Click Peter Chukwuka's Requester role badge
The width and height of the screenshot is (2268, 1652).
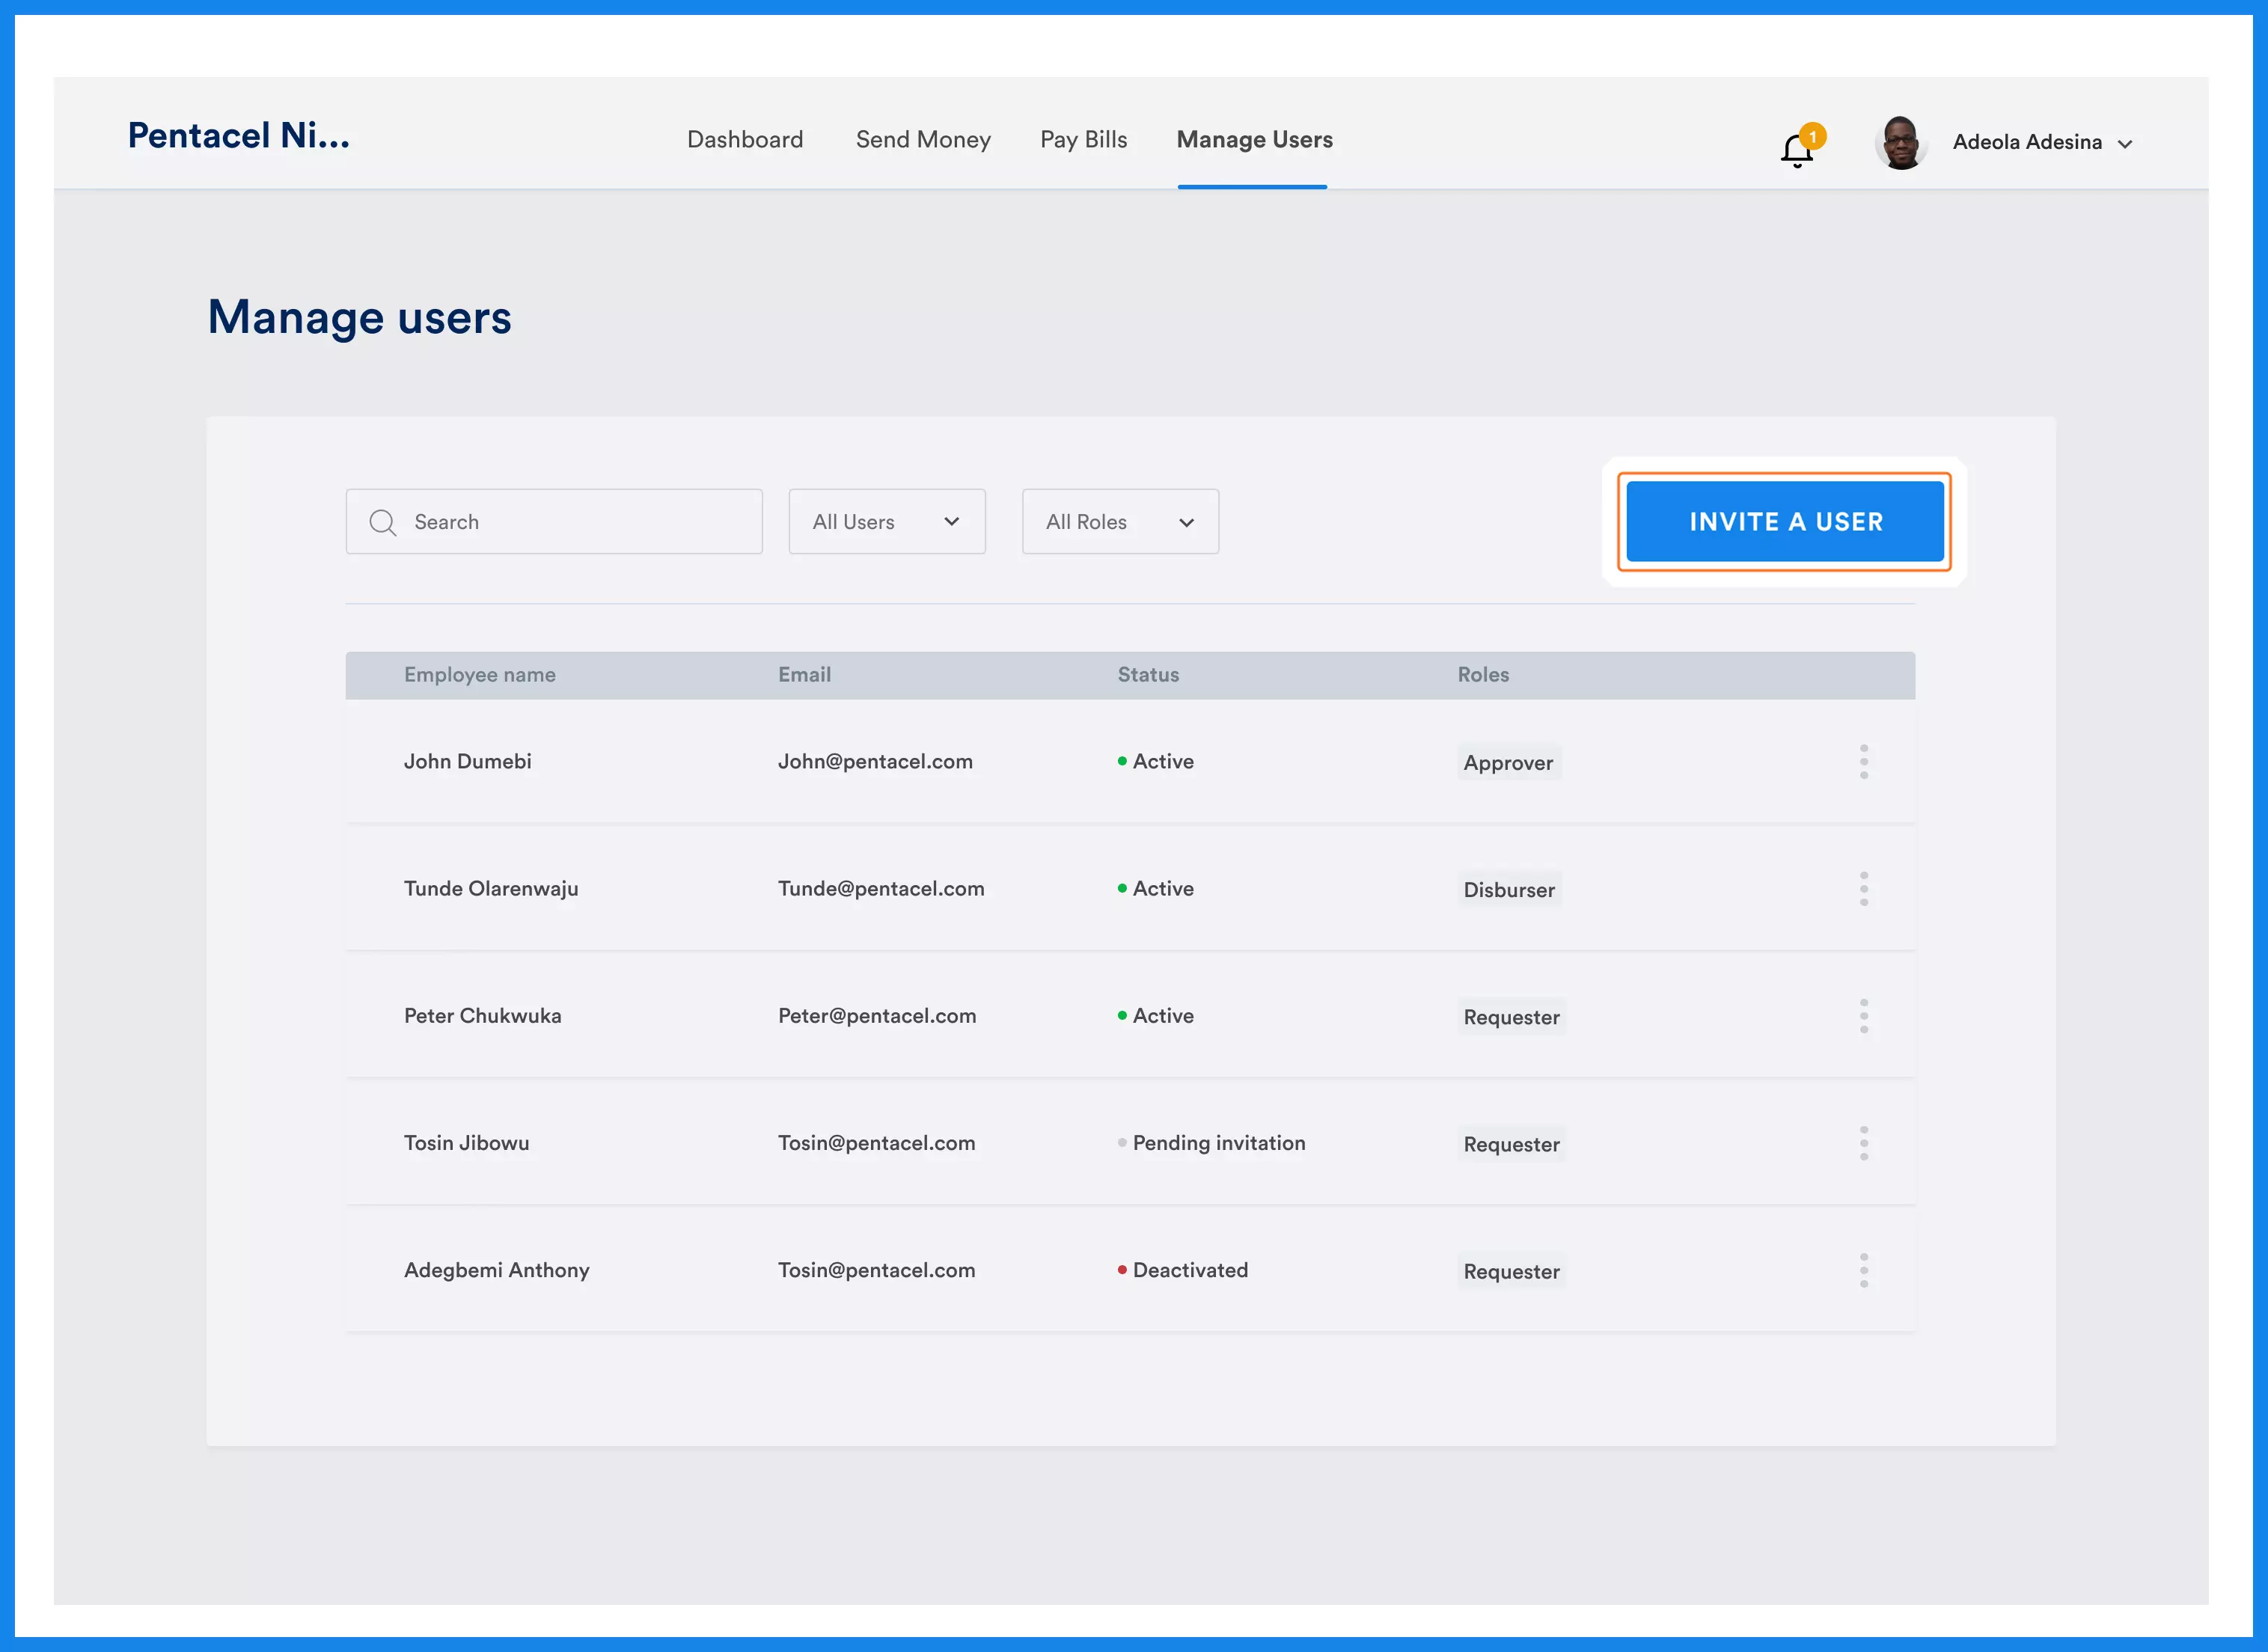click(1512, 1017)
